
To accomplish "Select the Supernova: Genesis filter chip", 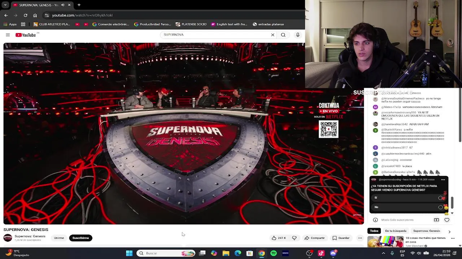I will [427, 231].
